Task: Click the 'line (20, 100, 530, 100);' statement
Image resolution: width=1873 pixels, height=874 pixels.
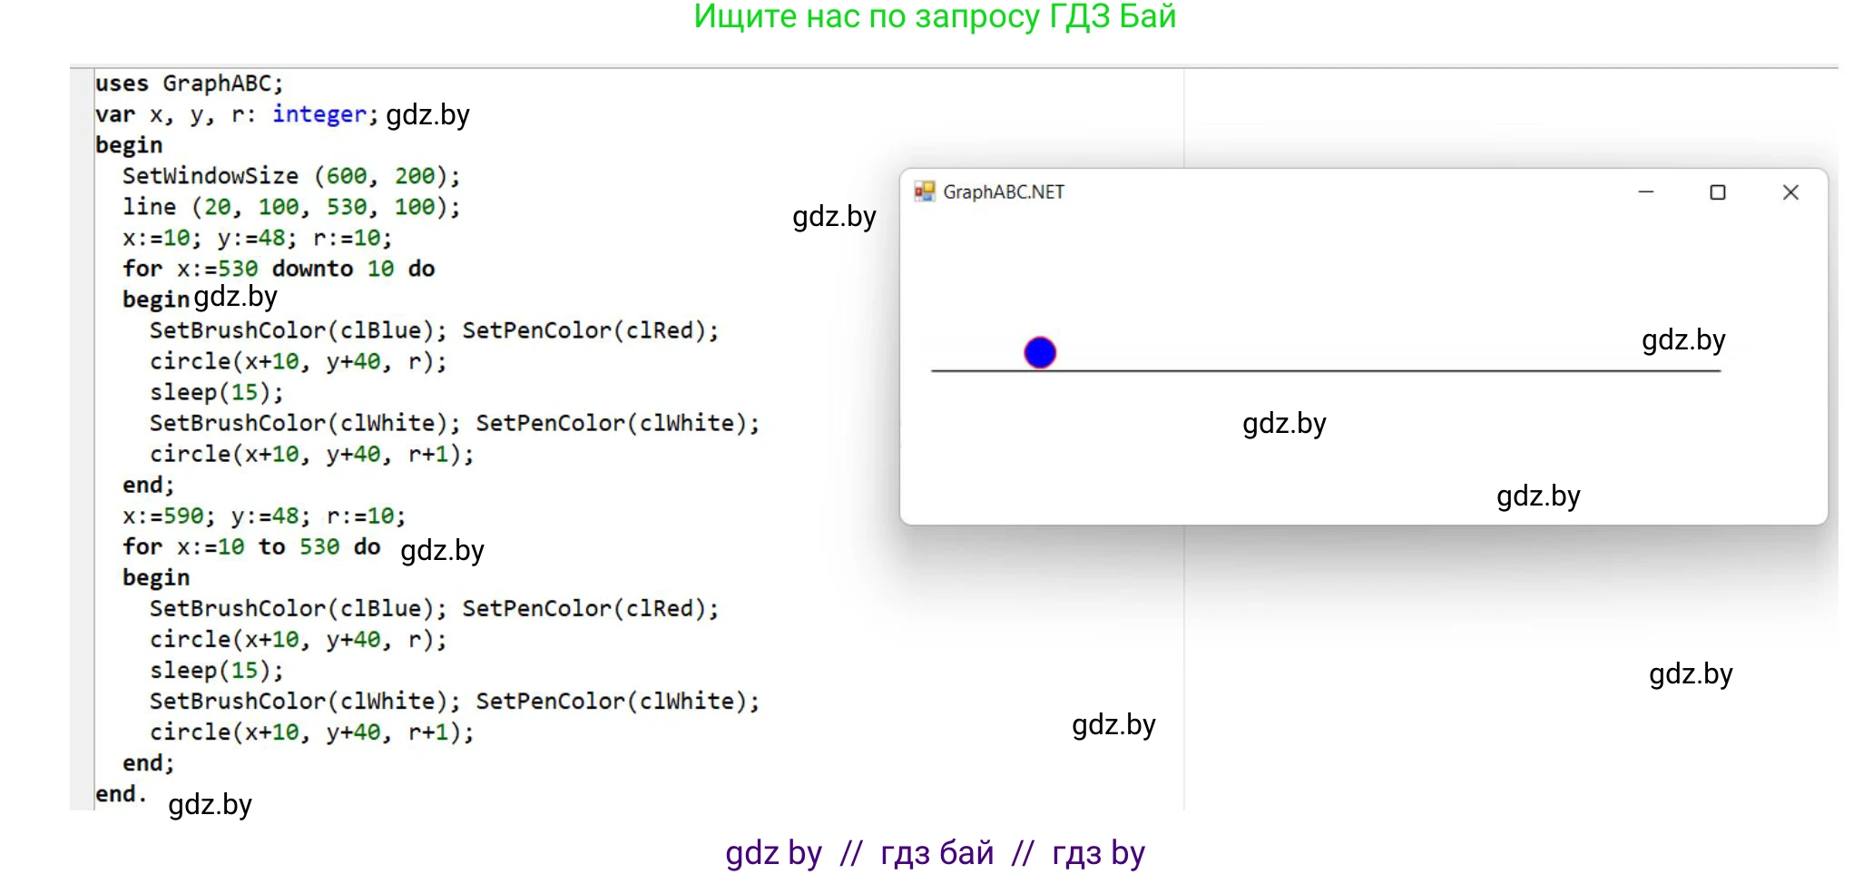Action: 290,207
